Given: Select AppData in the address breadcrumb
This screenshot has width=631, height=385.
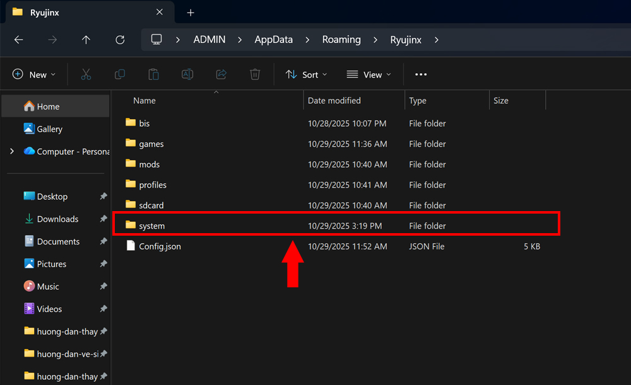Looking at the screenshot, I should pyautogui.click(x=273, y=40).
